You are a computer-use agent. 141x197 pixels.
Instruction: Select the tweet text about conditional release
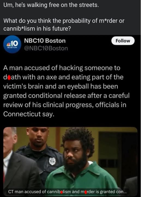[66, 91]
